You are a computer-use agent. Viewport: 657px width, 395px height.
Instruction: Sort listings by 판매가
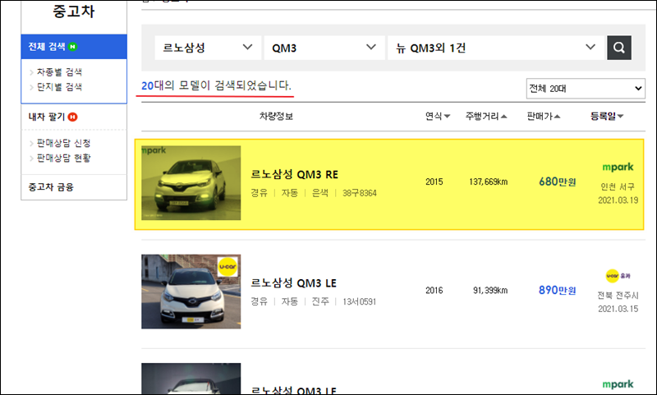[x=544, y=116]
